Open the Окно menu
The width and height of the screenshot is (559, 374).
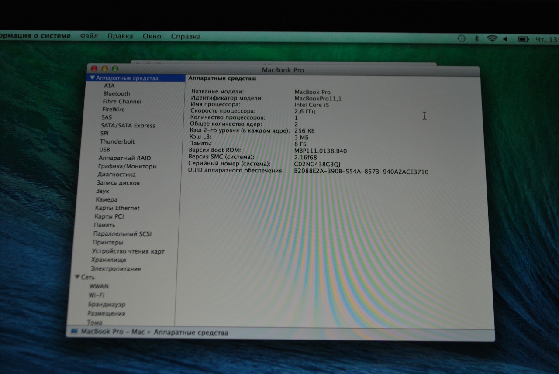click(152, 37)
